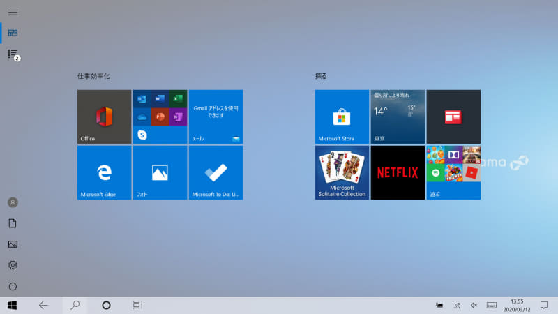The height and width of the screenshot is (314, 558).
Task: Open Cortana circle on the taskbar
Action: [107, 306]
